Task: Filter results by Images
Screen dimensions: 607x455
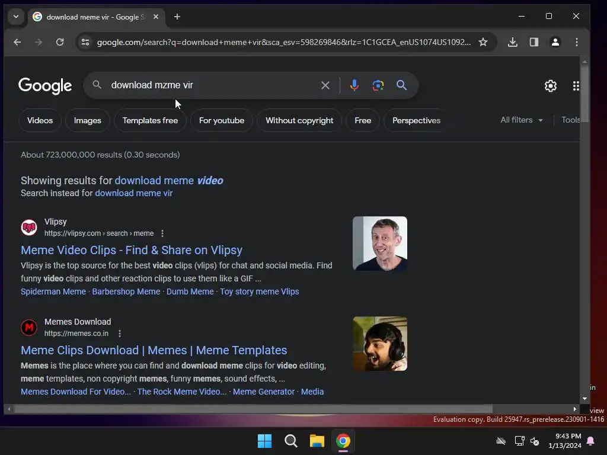Action: [88, 120]
